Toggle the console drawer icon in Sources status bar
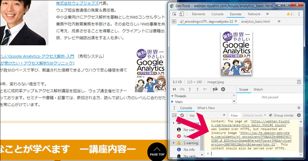 click(x=299, y=82)
